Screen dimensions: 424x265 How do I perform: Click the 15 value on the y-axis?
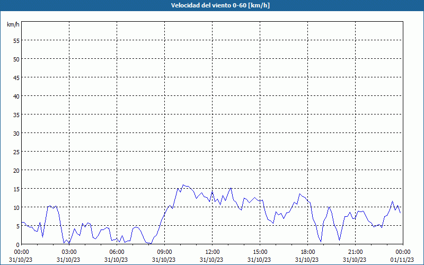pyautogui.click(x=16, y=189)
